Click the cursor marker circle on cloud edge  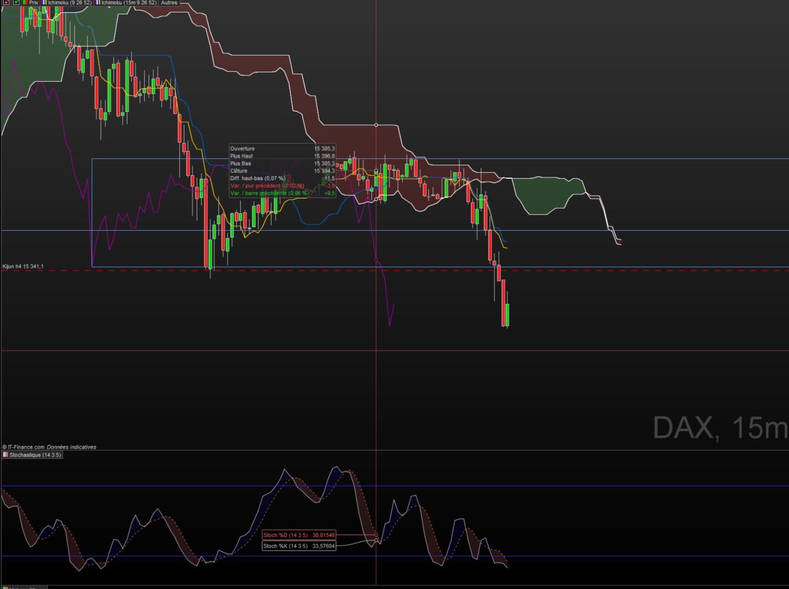tap(376, 125)
